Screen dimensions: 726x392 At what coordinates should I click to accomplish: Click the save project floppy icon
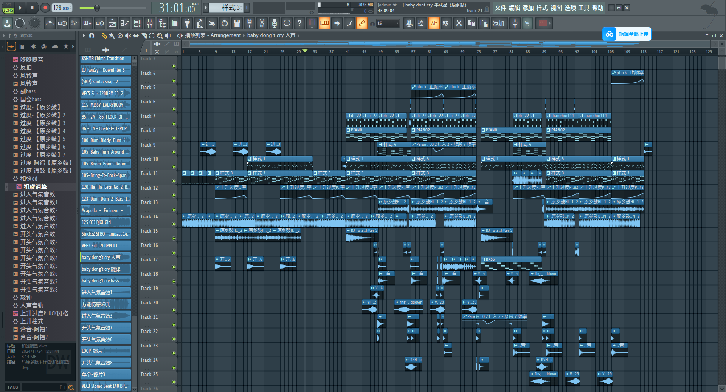237,23
